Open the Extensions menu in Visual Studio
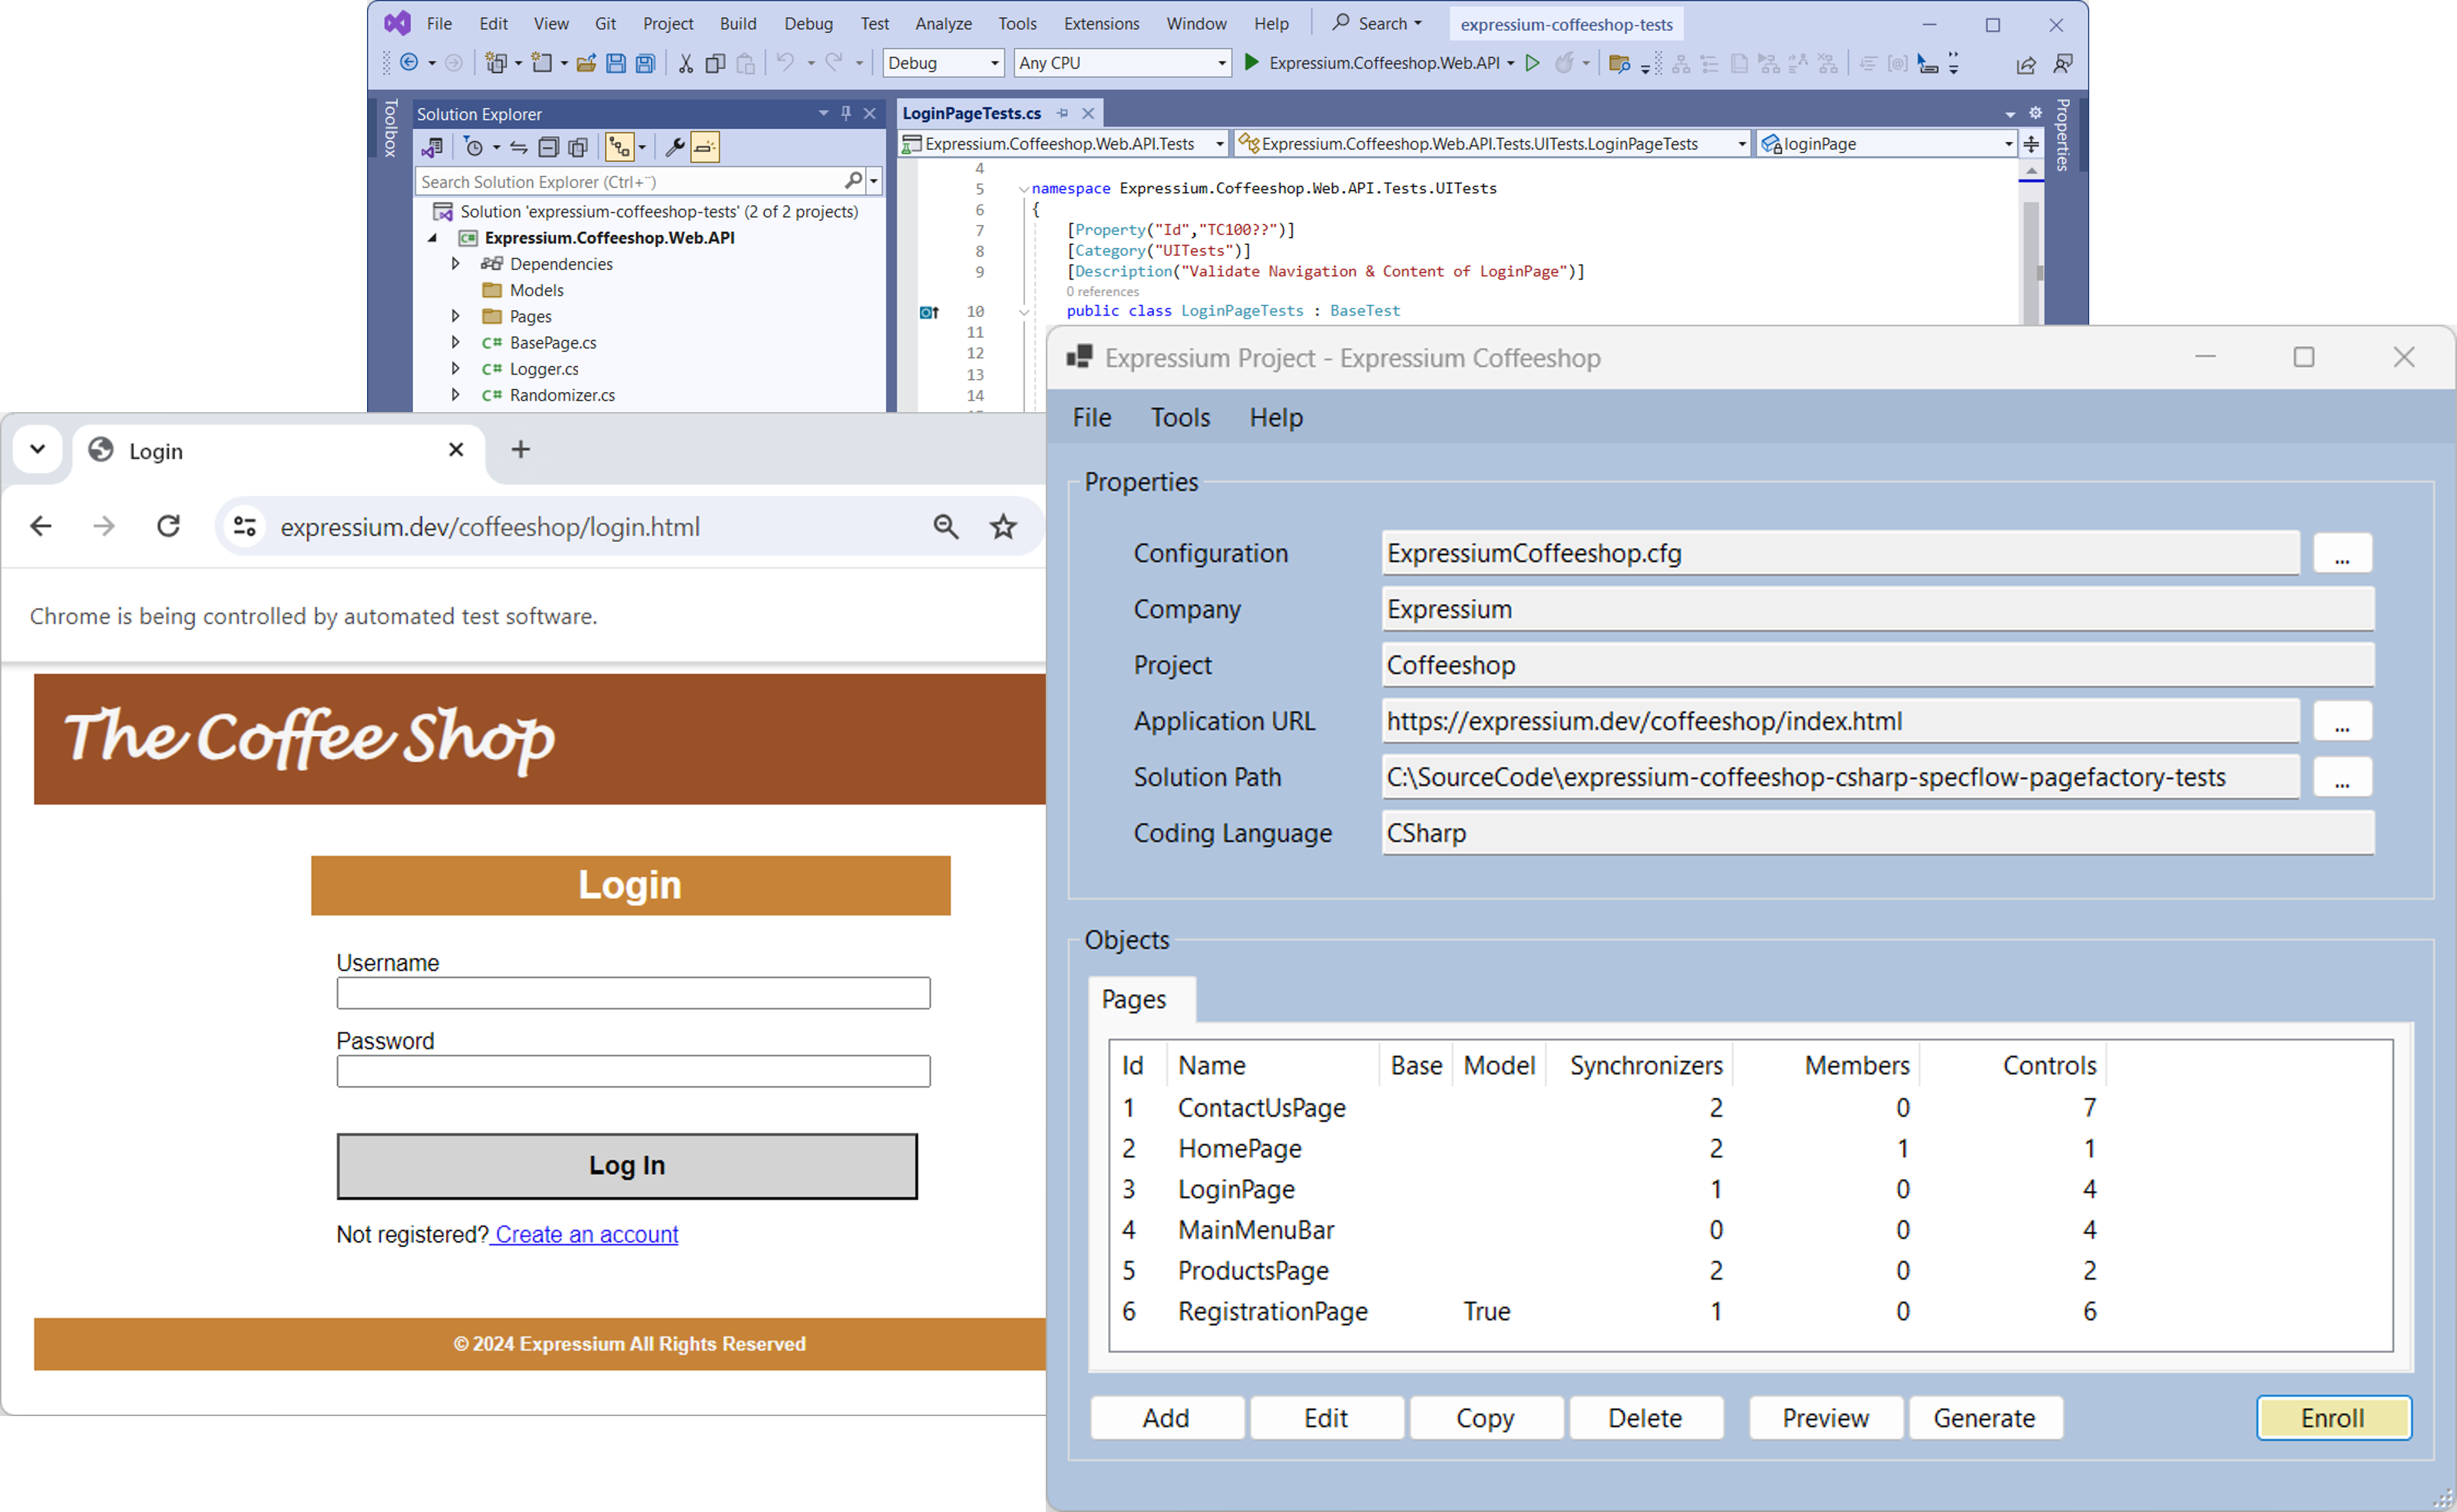 (1100, 23)
